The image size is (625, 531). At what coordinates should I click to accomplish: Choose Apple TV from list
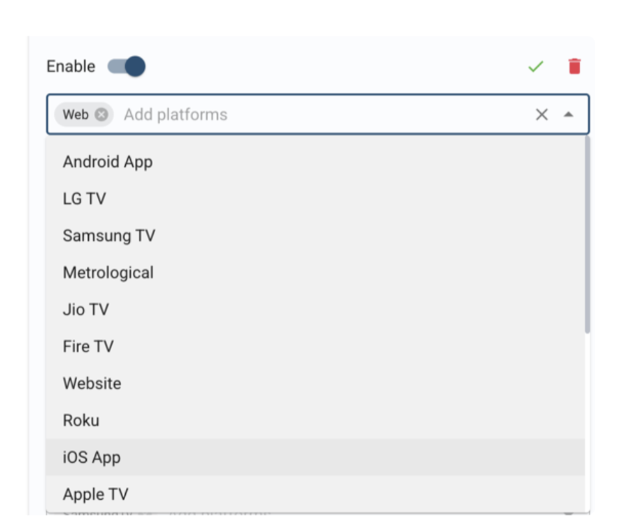click(315, 494)
